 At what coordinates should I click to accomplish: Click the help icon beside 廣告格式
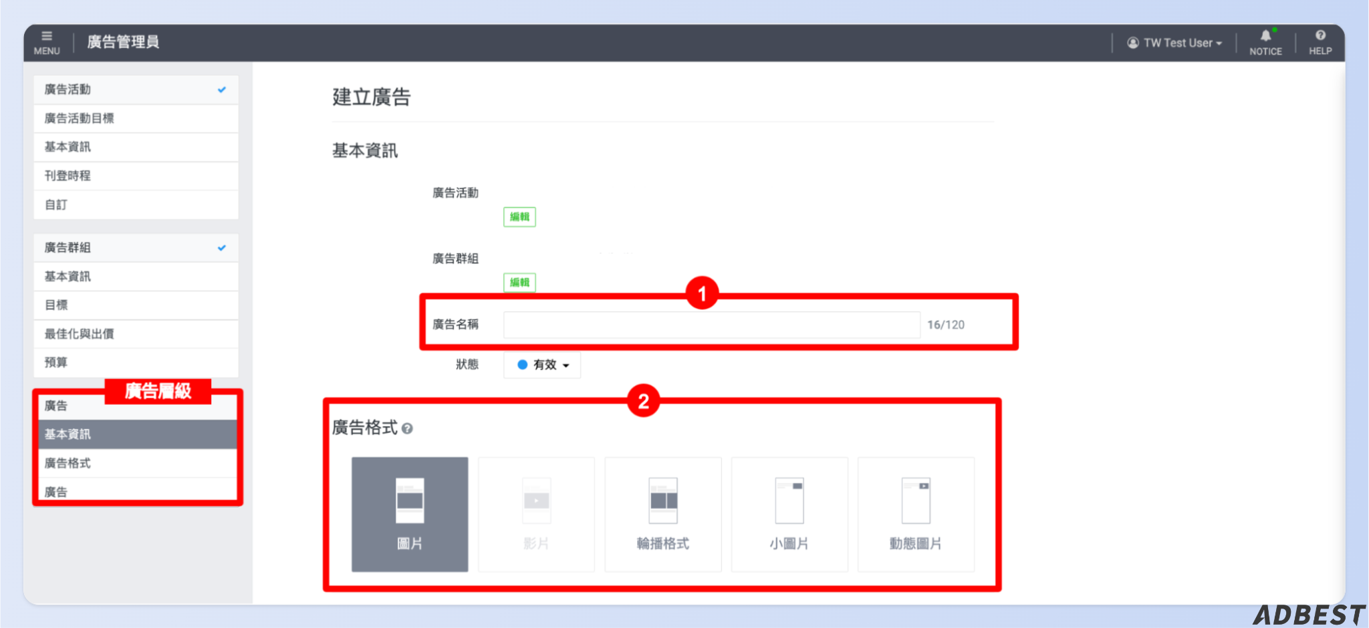coord(407,428)
